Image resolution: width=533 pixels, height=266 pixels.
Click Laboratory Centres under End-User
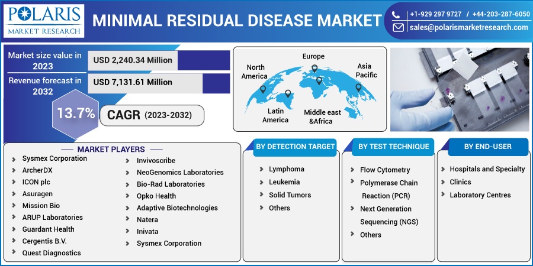point(480,195)
